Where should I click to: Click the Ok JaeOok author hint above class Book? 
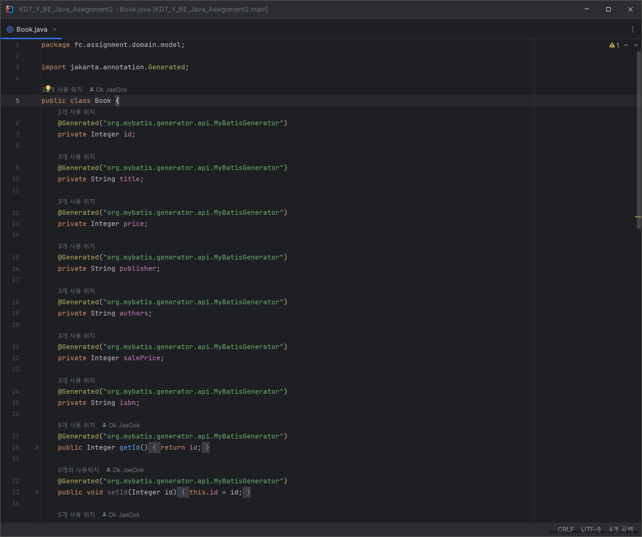pyautogui.click(x=109, y=89)
